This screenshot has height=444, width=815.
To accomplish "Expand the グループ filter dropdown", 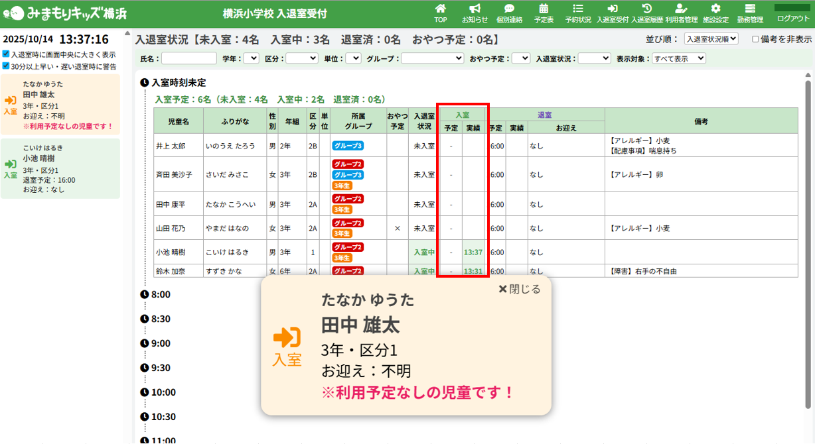I will (432, 58).
